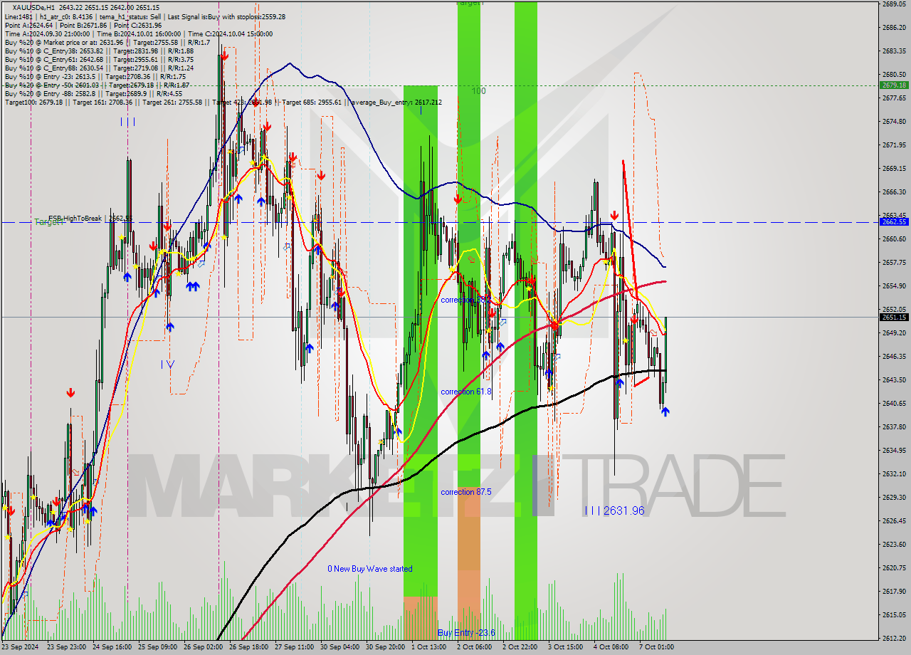The width and height of the screenshot is (911, 655).
Task: Click the '1 Oct 13:00' time axis label
Action: [x=429, y=647]
